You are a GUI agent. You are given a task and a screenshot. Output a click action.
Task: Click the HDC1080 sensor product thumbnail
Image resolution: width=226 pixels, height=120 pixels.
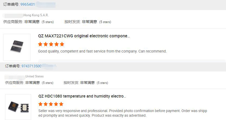coord(18,107)
